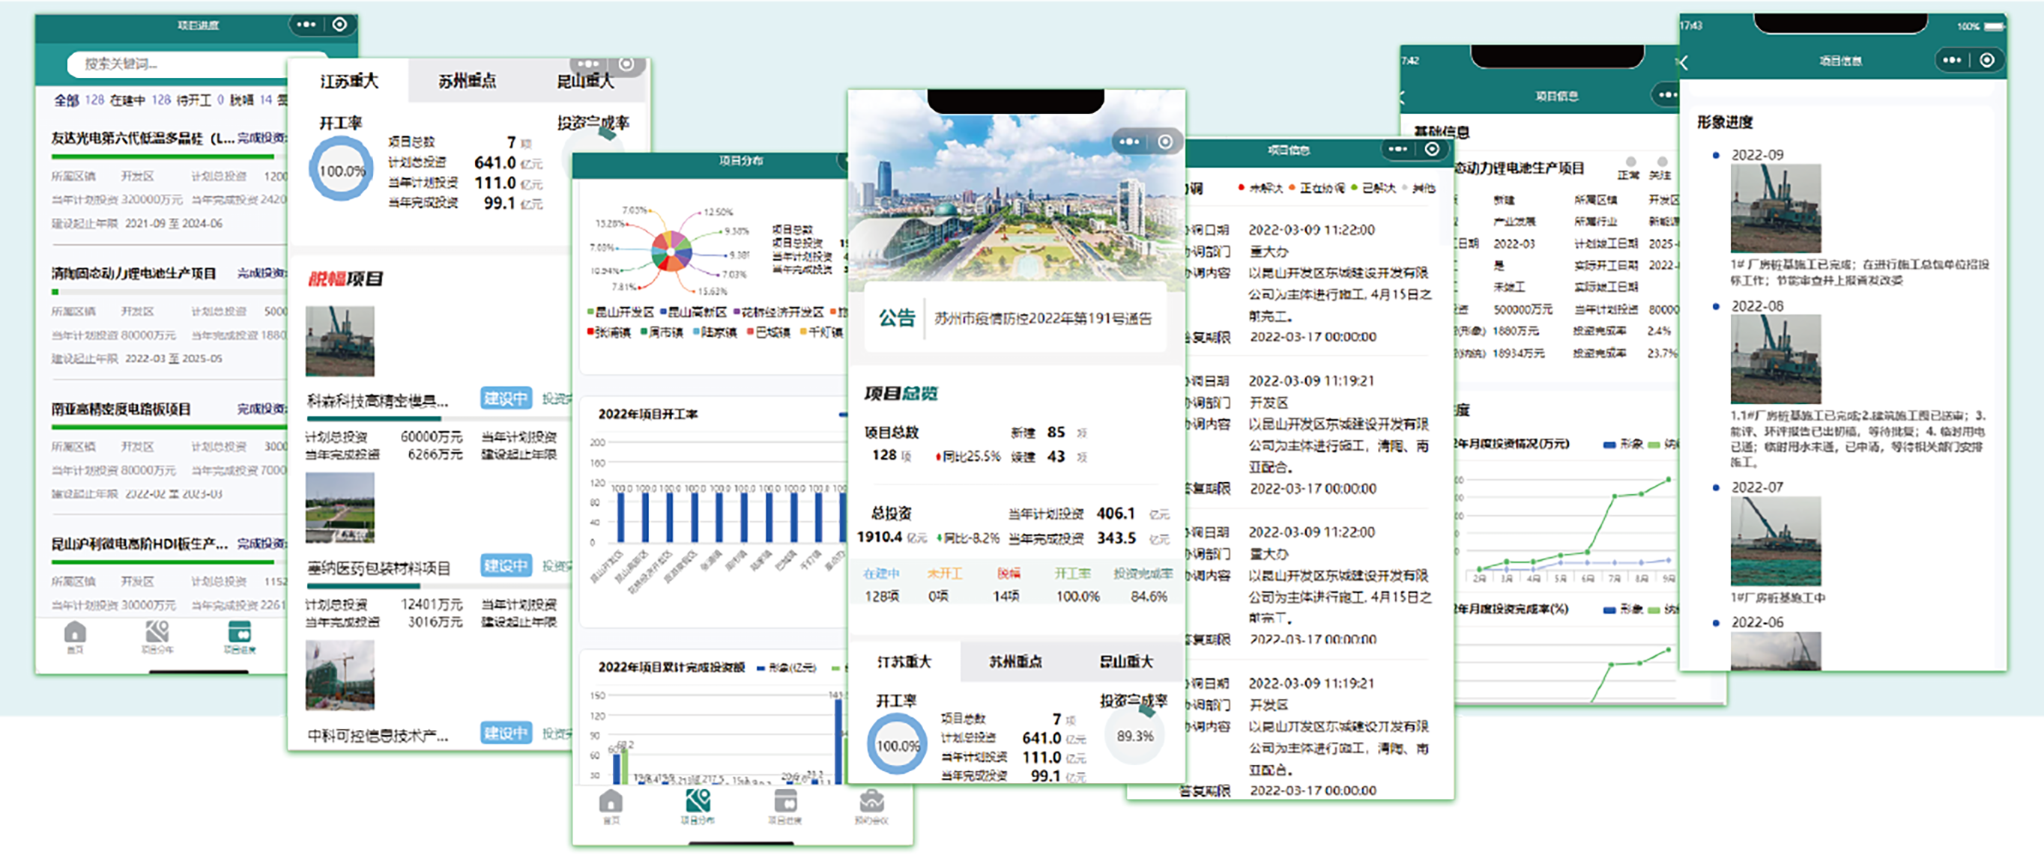This screenshot has width=2044, height=855.
Task: Tap 建设中 badge for 科森科技高精密模具 project
Action: point(507,398)
